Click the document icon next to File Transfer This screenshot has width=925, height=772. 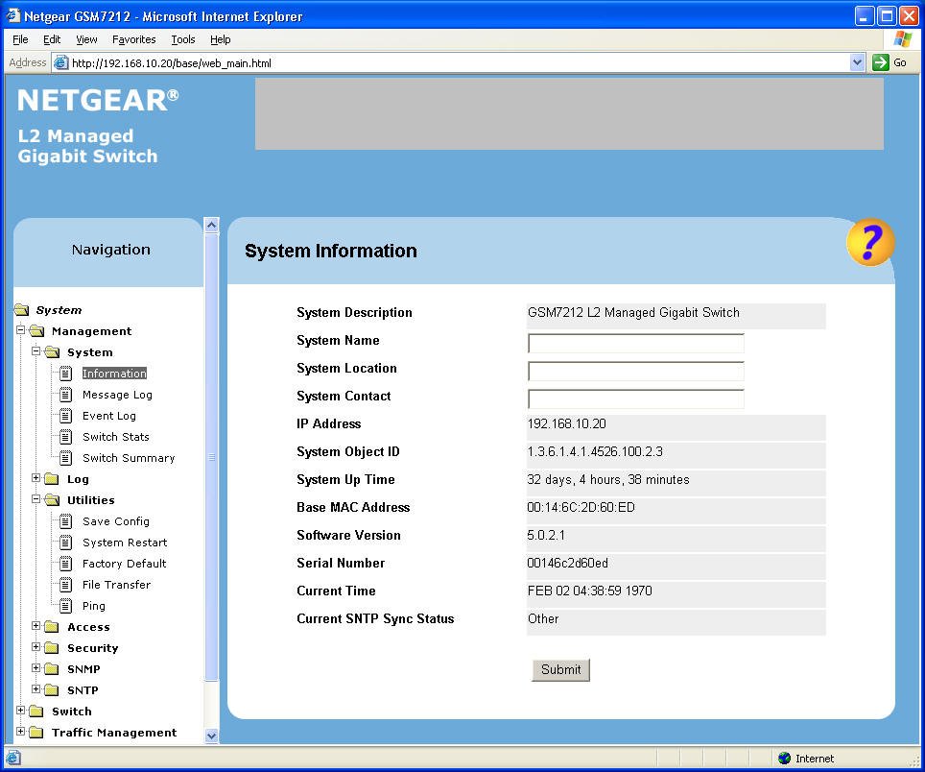coord(66,586)
